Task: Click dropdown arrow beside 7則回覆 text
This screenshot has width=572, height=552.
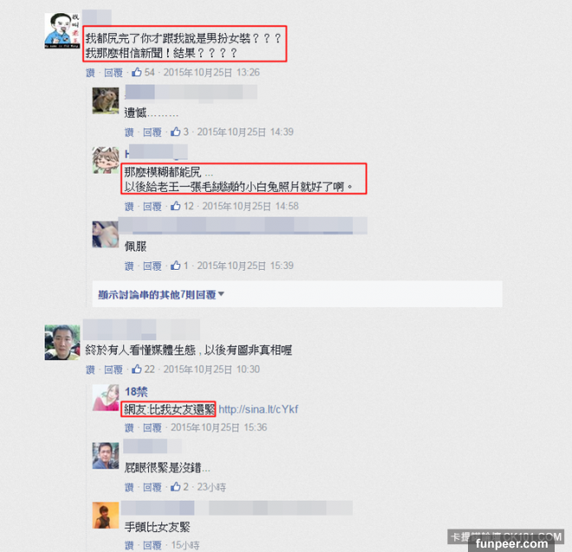Action: pos(221,293)
